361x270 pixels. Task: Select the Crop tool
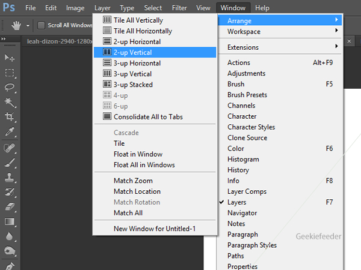[x=10, y=118]
